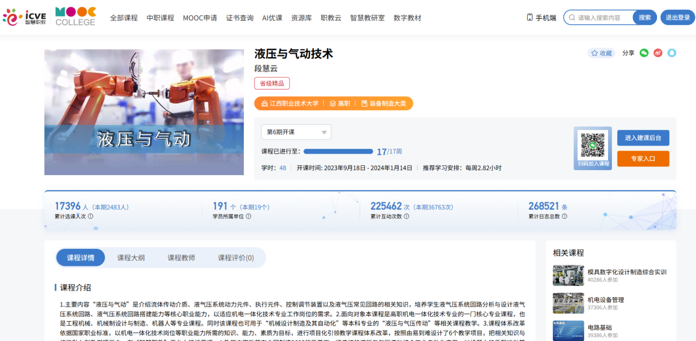Toggle 收藏 favorite star for this course

(601, 53)
